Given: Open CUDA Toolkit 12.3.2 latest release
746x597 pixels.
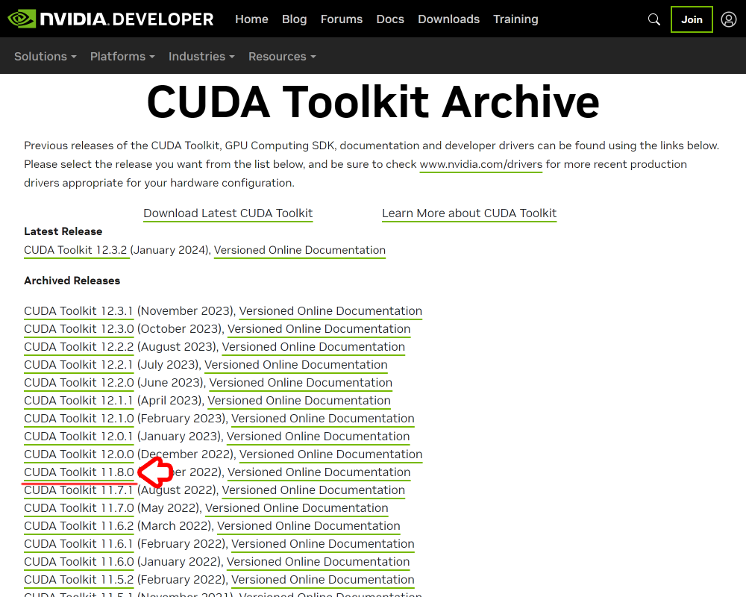Looking at the screenshot, I should pos(76,250).
